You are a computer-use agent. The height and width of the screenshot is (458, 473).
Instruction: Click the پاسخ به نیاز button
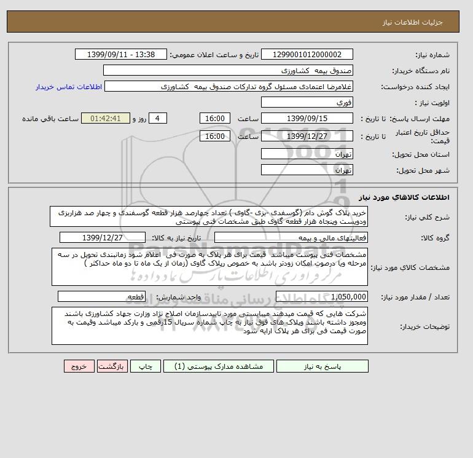[x=322, y=366]
